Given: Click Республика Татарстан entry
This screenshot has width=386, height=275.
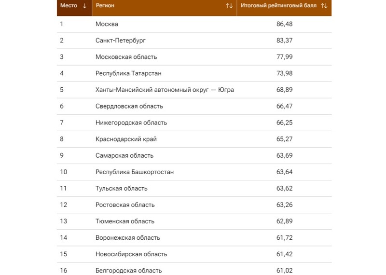Looking at the screenshot, I should click(x=128, y=73).
